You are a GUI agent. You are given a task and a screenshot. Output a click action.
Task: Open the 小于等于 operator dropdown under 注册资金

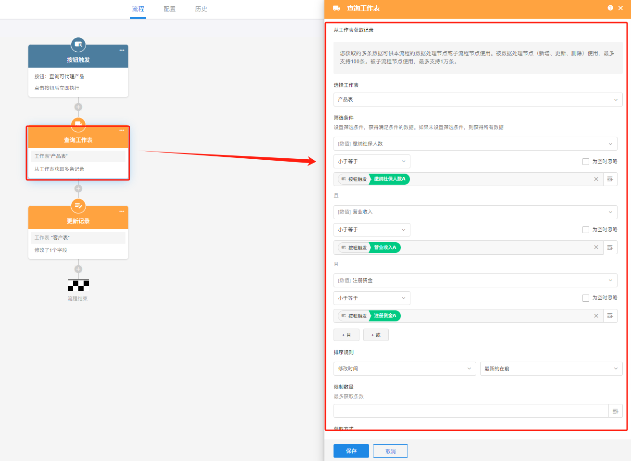pos(372,298)
